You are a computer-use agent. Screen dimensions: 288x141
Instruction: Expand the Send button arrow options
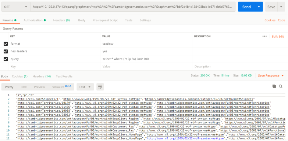[x=259, y=7]
